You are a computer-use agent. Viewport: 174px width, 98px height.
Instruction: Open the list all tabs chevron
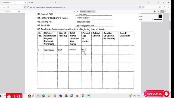pyautogui.click(x=149, y=2)
